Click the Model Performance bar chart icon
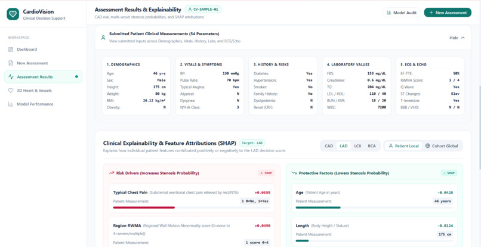Image resolution: width=481 pixels, height=247 pixels. pyautogui.click(x=11, y=104)
